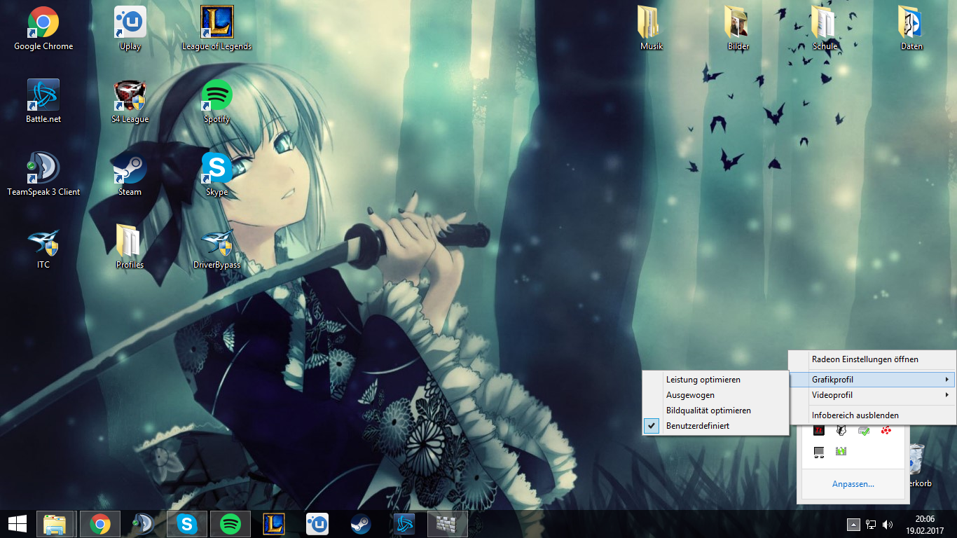Open Steam from the taskbar
957x538 pixels.
point(361,524)
